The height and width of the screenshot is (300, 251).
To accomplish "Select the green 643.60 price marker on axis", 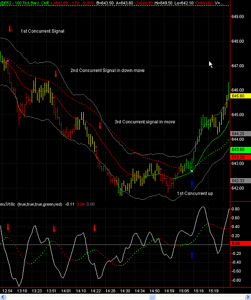I will pos(240,150).
